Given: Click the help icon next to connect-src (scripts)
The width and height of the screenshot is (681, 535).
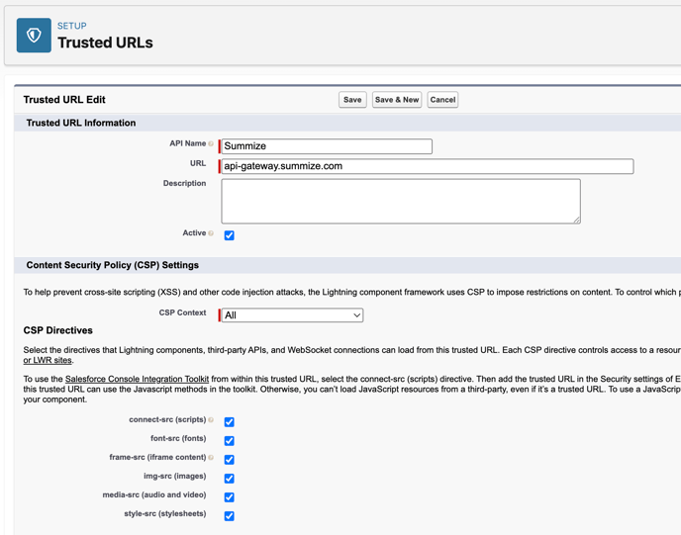Looking at the screenshot, I should point(211,420).
